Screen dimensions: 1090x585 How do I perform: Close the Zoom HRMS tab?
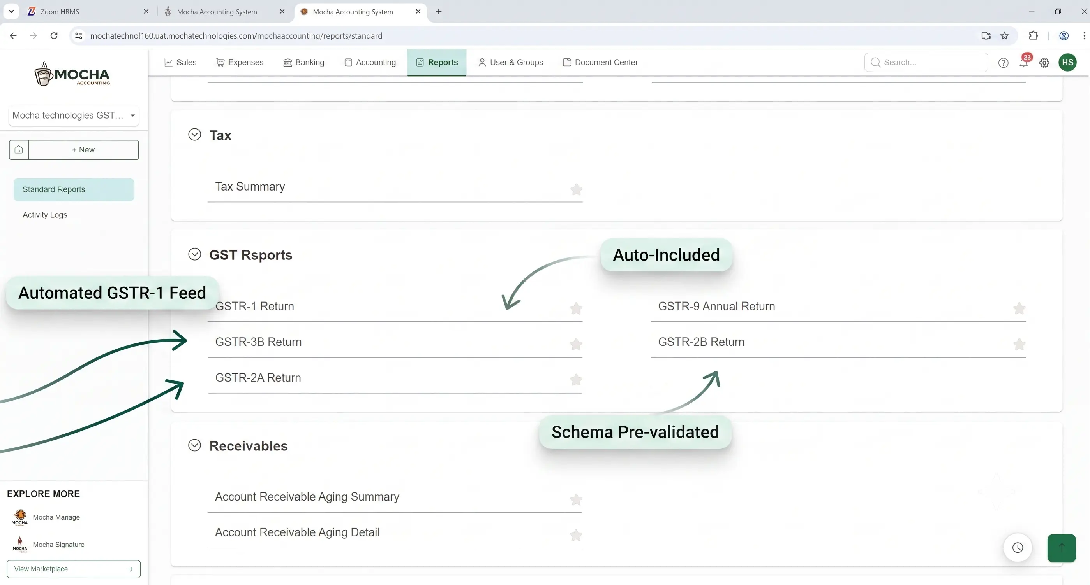pyautogui.click(x=146, y=11)
